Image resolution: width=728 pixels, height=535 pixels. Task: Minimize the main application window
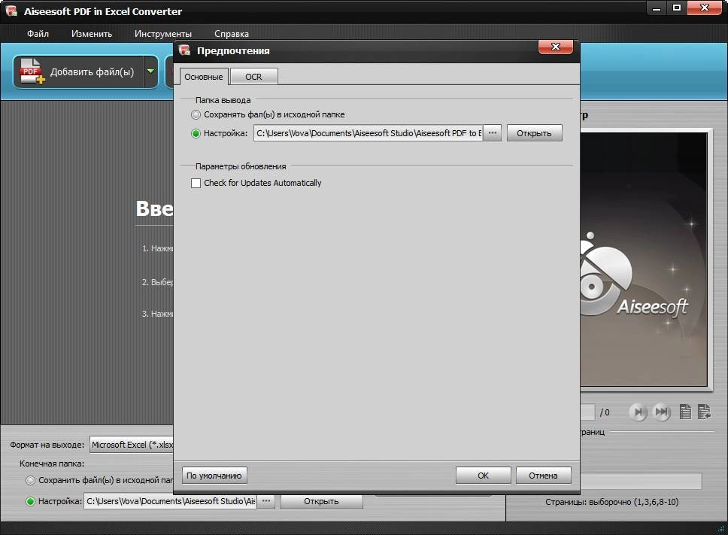tap(657, 8)
